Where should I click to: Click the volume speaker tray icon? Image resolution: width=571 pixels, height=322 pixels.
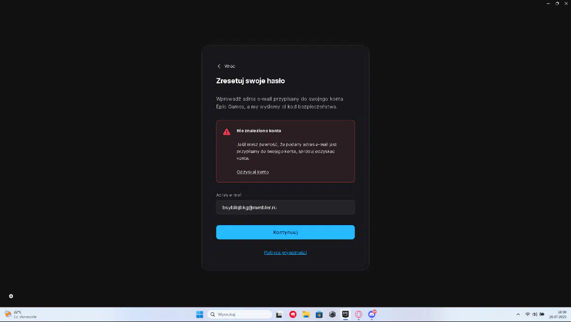pyautogui.click(x=535, y=314)
